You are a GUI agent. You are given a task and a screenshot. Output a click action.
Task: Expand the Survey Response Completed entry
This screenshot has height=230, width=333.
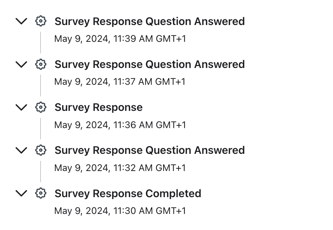coord(21,193)
